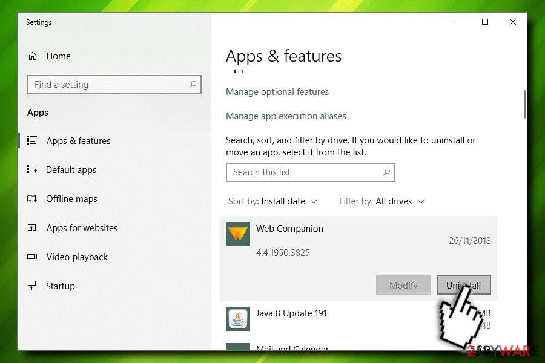
Task: Minimize the Settings window
Action: (x=457, y=22)
